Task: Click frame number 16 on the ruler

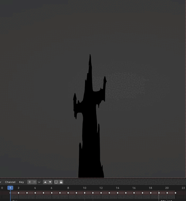Action: (134, 188)
